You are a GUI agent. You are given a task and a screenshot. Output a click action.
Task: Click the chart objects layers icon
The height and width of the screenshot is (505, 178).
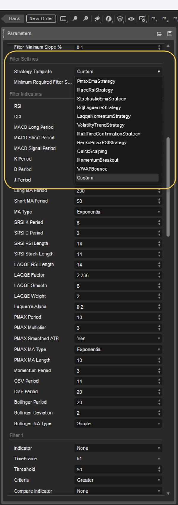click(x=120, y=18)
